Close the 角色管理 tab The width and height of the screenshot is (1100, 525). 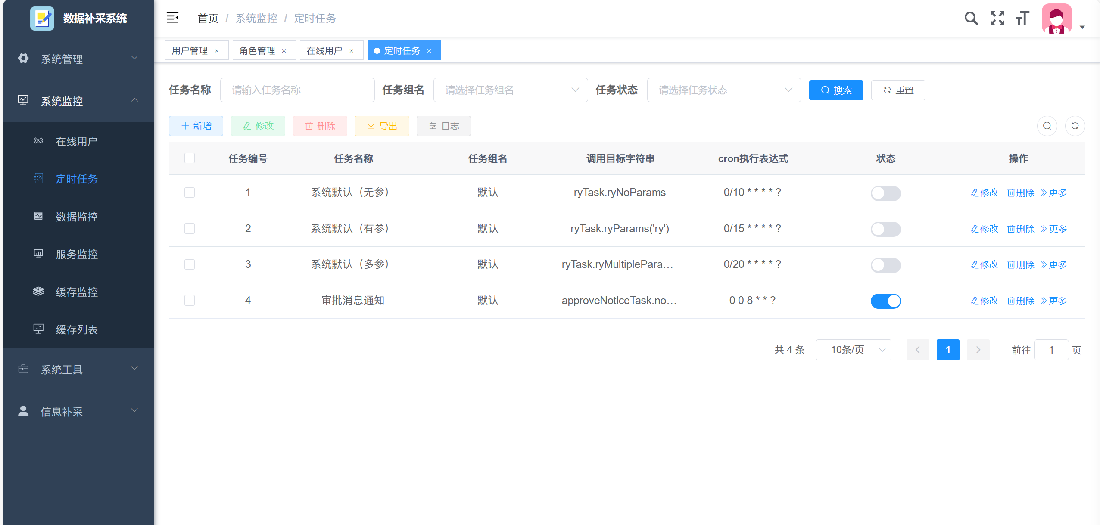click(284, 51)
